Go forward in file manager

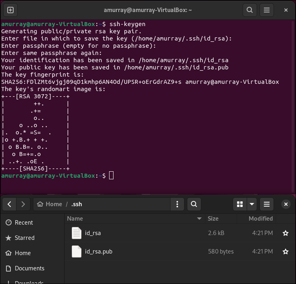click(x=23, y=204)
